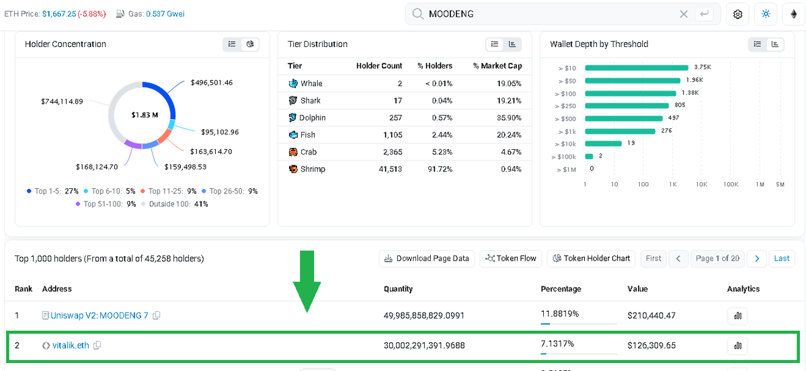Click the $744,114.89 donut label
The height and width of the screenshot is (371, 806).
tap(63, 101)
